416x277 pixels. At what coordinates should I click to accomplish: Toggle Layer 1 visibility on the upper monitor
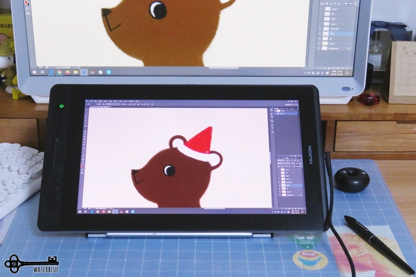[319, 43]
